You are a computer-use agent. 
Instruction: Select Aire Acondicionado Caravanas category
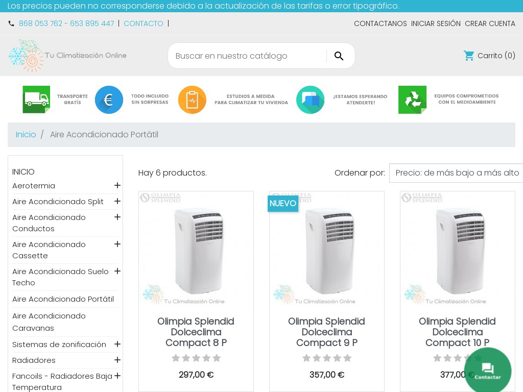click(49, 322)
